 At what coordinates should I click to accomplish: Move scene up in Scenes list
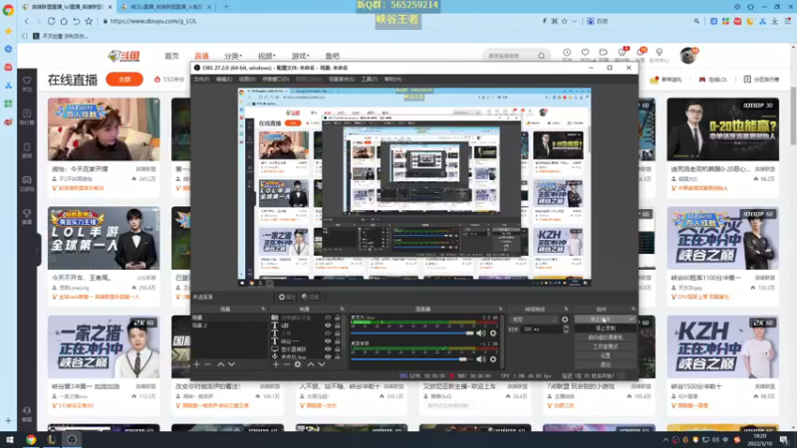tap(220, 364)
